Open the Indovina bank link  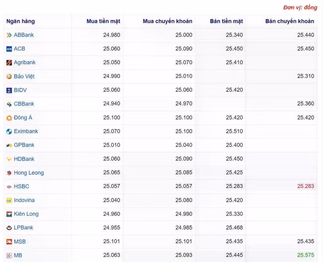[24, 200]
